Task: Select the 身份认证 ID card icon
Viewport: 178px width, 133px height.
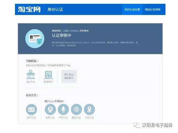Action: 32,110
